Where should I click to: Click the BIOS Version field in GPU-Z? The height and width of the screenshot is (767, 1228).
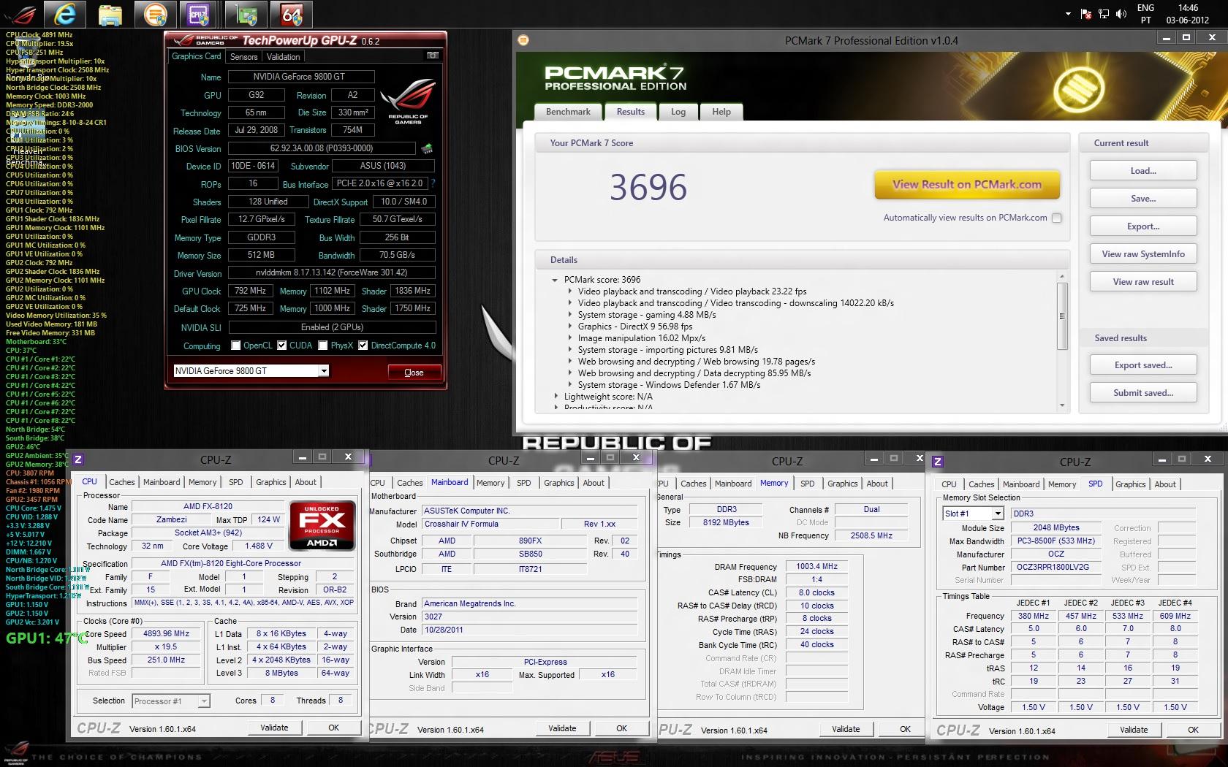[x=321, y=148]
